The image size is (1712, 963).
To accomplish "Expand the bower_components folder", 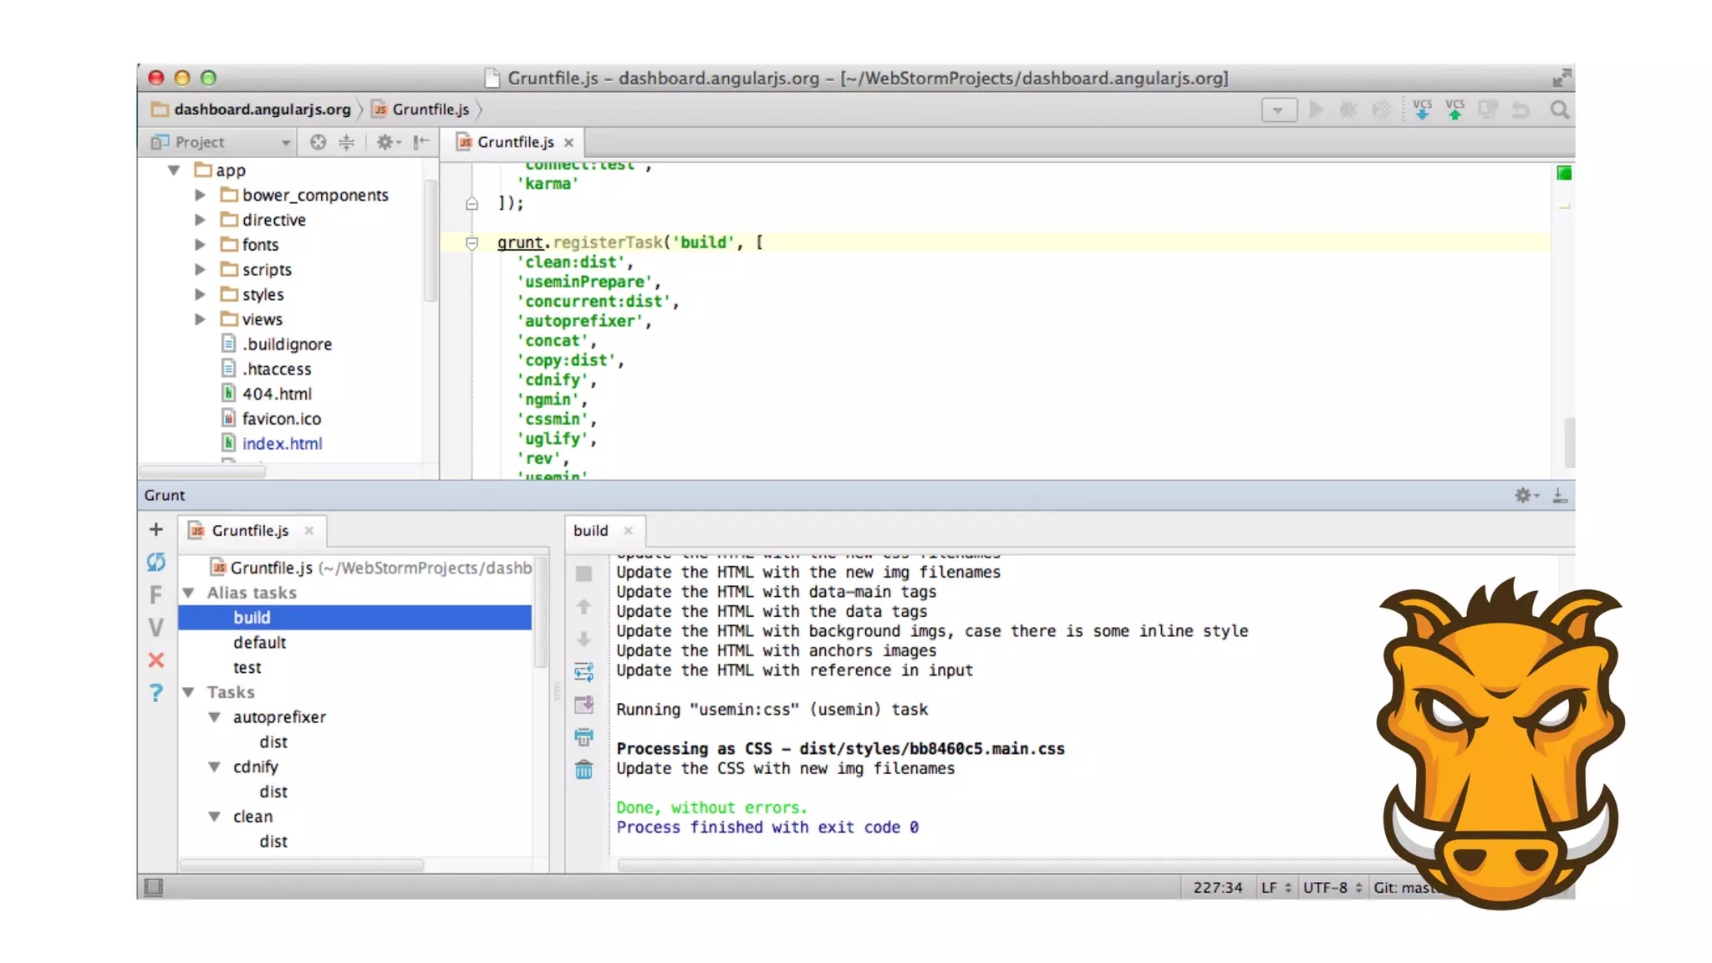I will coord(201,195).
